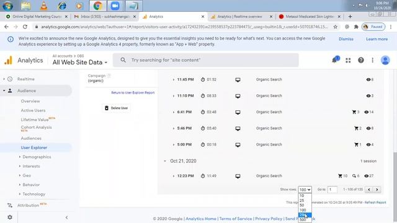
Task: Select 10 rows option in dropdown
Action: click(x=305, y=196)
